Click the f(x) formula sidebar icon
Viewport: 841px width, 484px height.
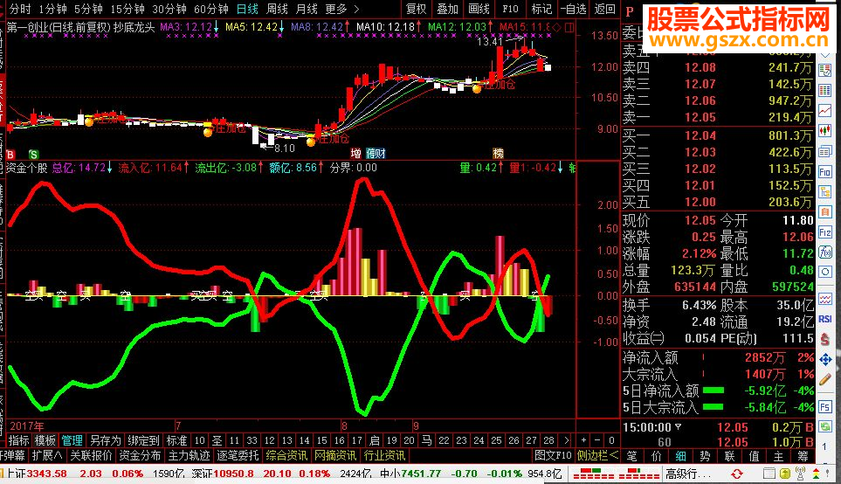coord(825,252)
